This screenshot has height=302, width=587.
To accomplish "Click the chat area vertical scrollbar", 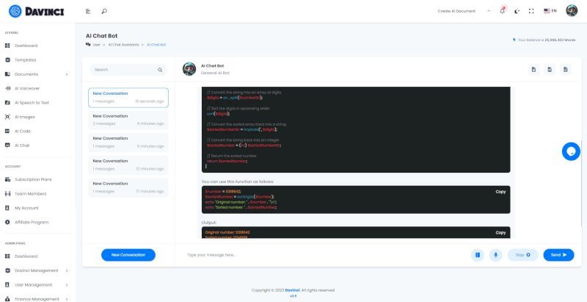I will click(581, 181).
